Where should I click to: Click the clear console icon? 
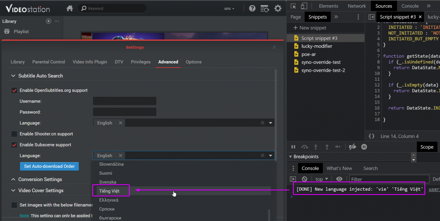point(304,179)
